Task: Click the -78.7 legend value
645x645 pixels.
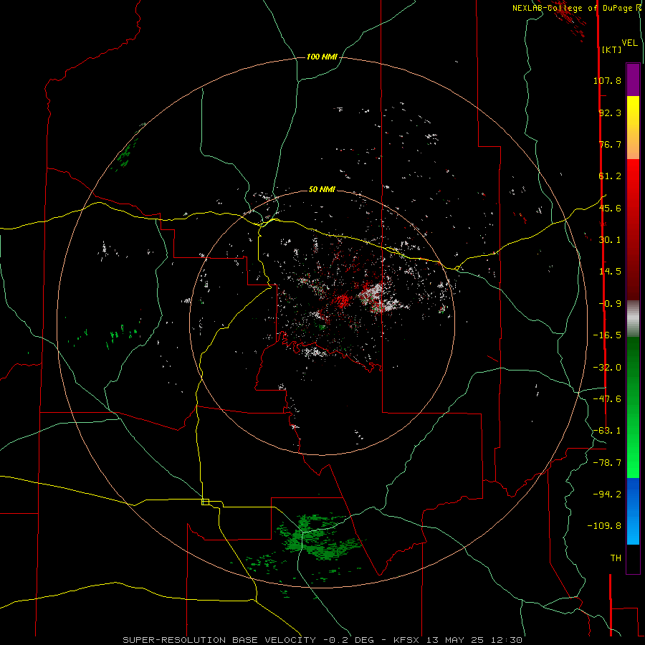Action: (x=607, y=463)
